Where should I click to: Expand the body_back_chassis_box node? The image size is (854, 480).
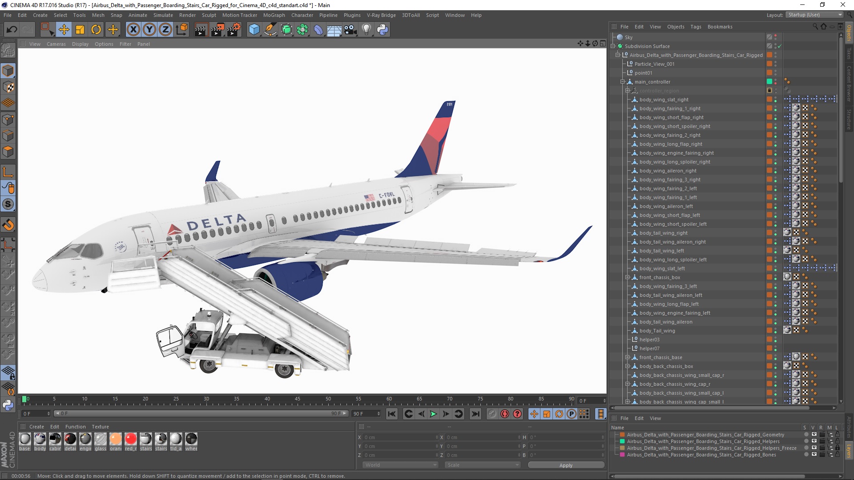[x=628, y=366]
